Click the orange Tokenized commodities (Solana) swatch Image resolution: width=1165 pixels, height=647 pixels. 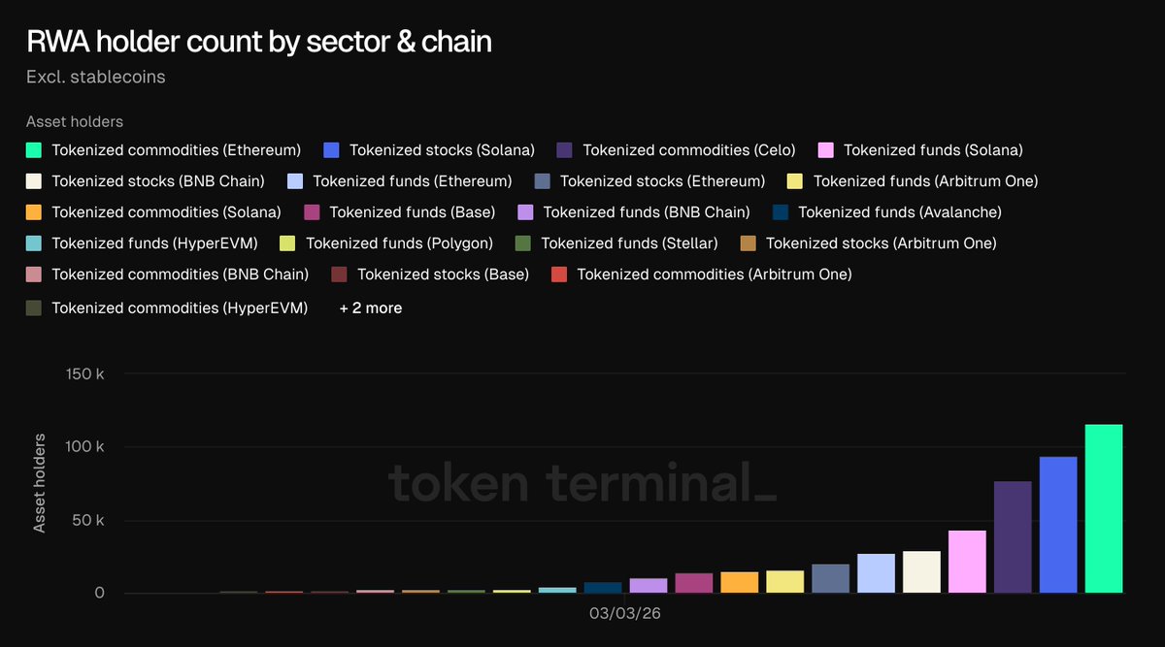point(35,212)
